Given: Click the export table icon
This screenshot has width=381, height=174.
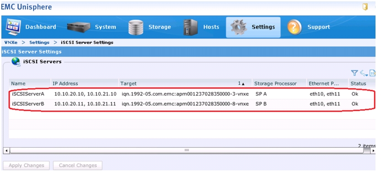Looking at the screenshot, I should tap(372, 73).
